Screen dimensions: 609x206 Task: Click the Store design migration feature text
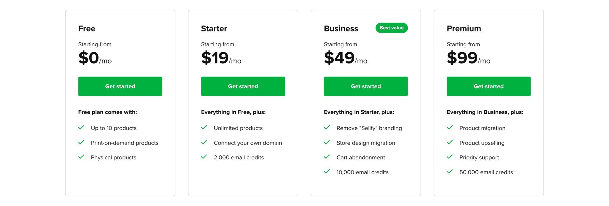tap(366, 143)
